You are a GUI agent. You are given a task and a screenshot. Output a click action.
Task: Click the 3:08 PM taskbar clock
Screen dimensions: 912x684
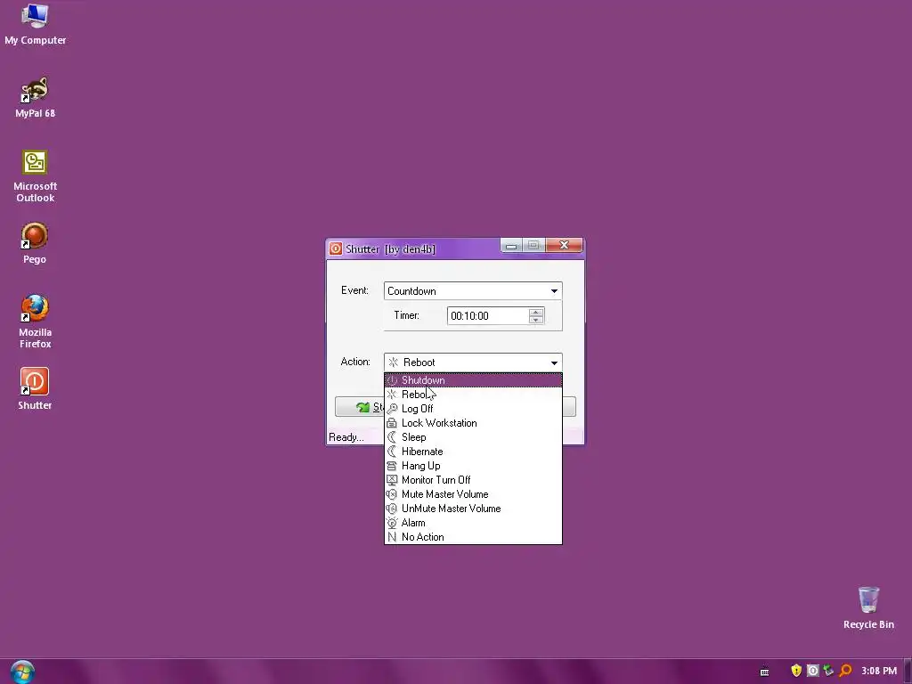pyautogui.click(x=879, y=671)
